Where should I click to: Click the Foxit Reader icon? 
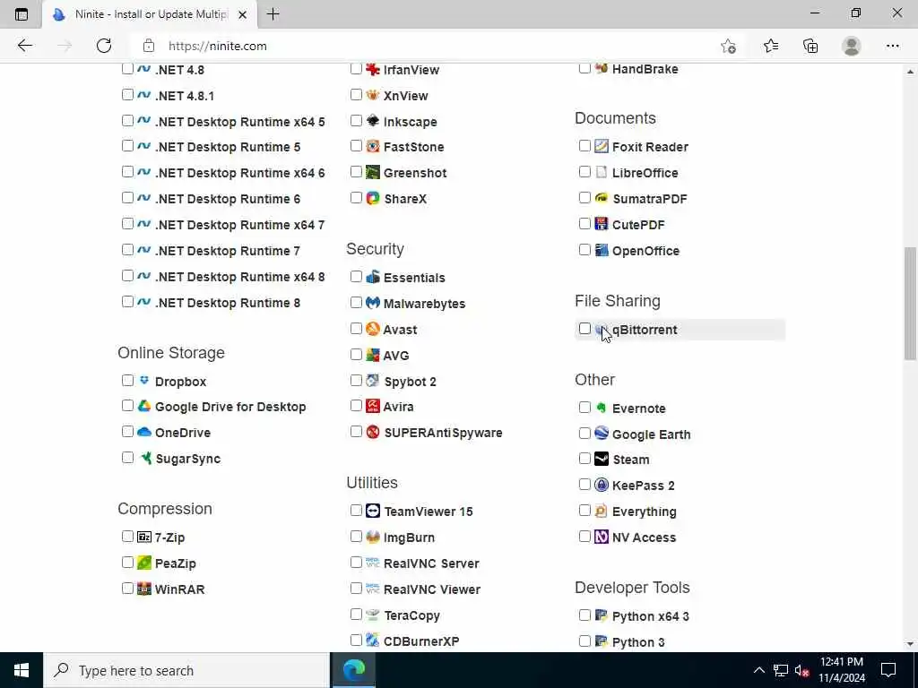[x=602, y=146]
